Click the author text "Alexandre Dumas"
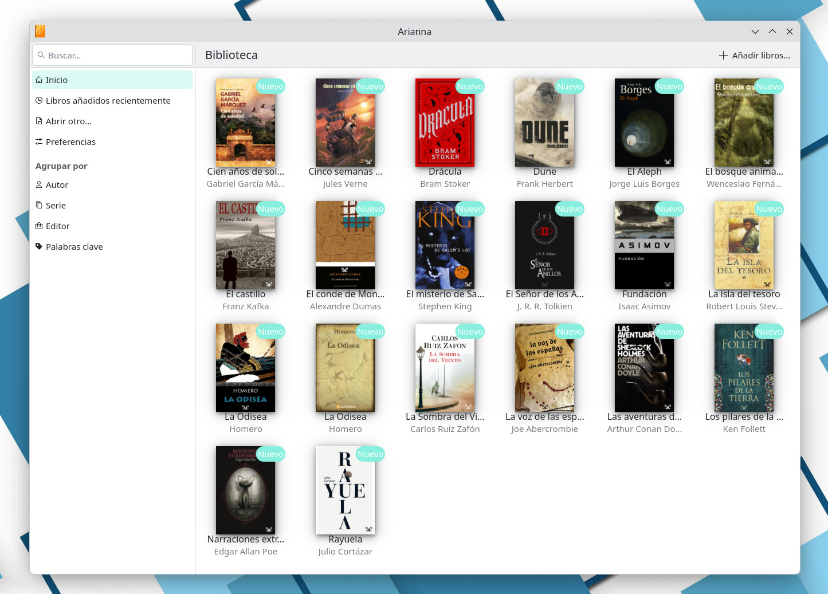This screenshot has height=594, width=828. pos(345,306)
